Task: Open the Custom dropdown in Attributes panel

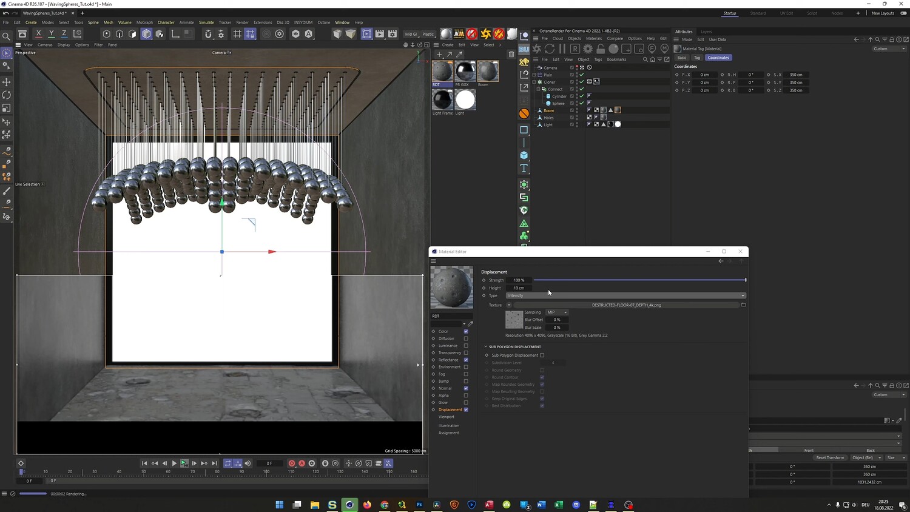Action: pos(889,49)
